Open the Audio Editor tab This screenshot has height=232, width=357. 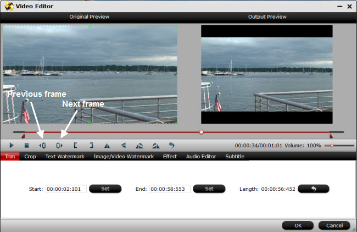pyautogui.click(x=201, y=156)
